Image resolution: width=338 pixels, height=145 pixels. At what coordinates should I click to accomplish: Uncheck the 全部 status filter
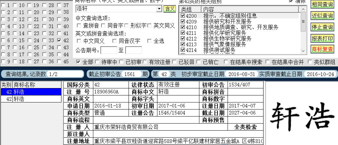(78, 62)
